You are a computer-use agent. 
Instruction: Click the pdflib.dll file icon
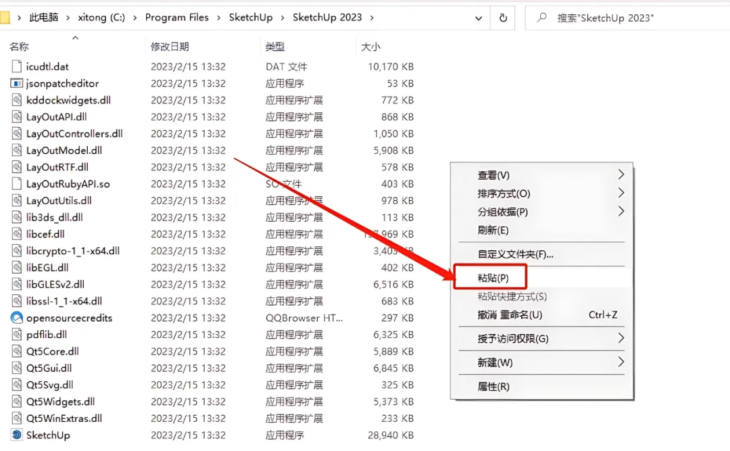17,335
